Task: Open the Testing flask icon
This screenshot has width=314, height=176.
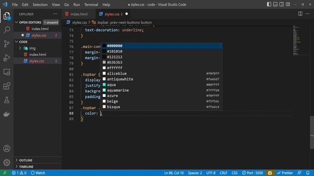Action: coord(6,100)
